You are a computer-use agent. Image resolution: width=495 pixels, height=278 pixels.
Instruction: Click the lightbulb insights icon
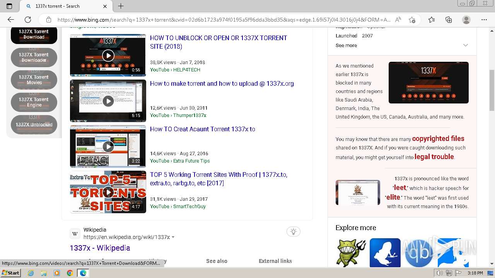[294, 232]
